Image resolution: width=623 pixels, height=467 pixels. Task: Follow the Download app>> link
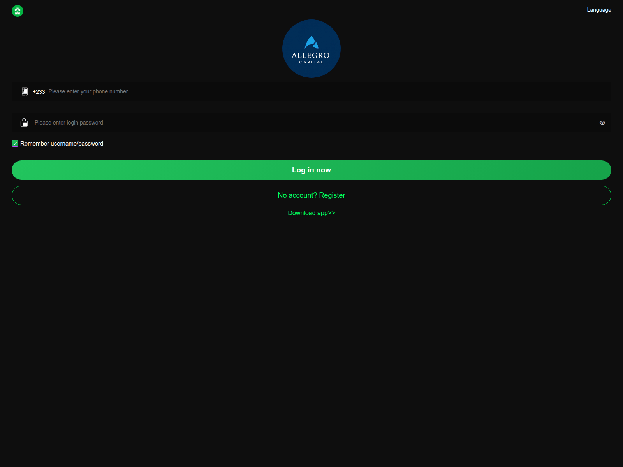(311, 213)
